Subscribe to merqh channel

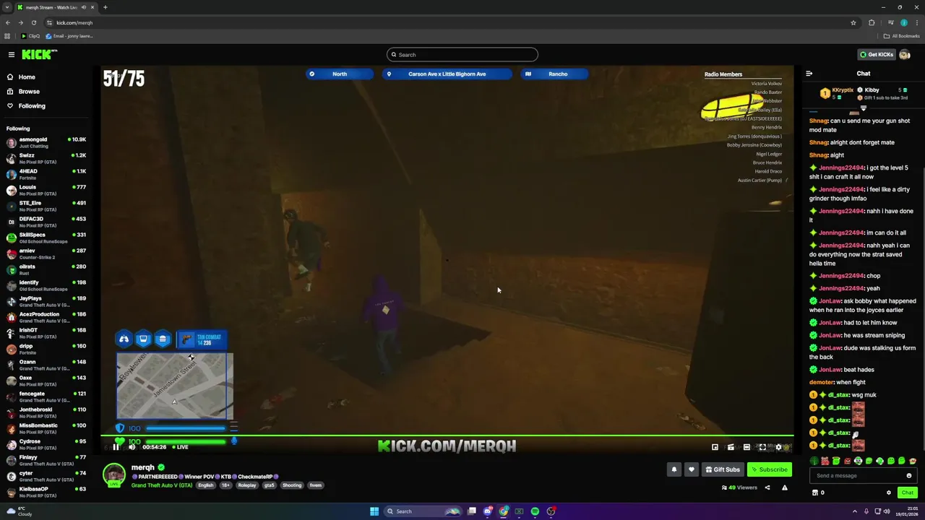coord(770,469)
